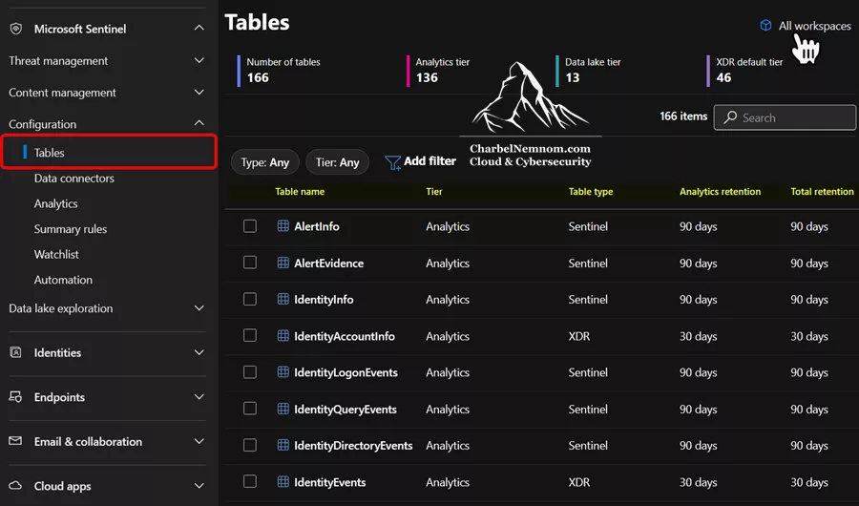Screen dimensions: 859x506
Task: Open the Automation page
Action: click(63, 280)
